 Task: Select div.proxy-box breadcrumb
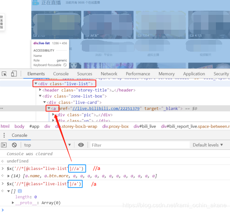(x=115, y=126)
